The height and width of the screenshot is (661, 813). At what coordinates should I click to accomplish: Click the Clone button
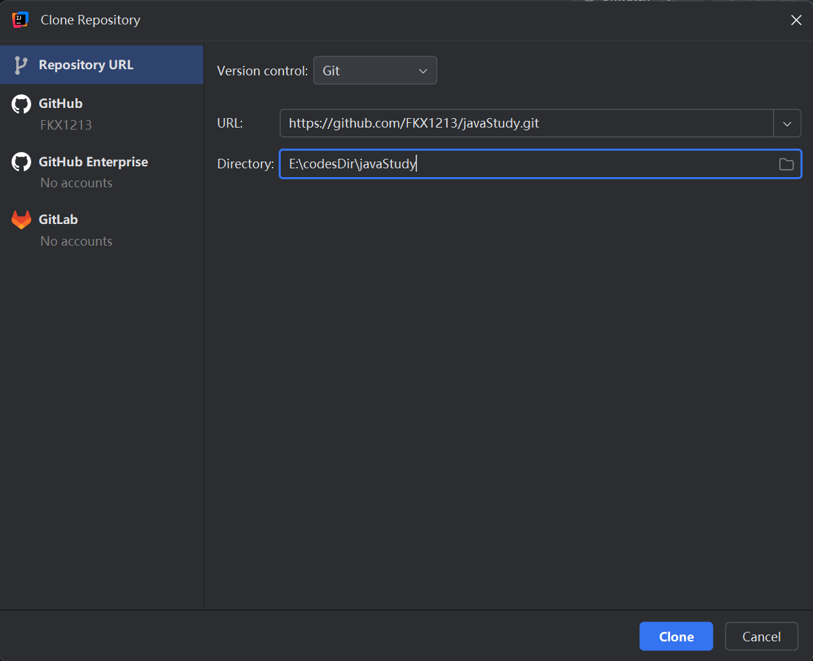pyautogui.click(x=676, y=636)
